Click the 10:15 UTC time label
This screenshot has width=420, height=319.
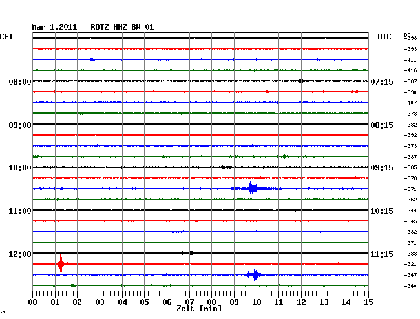(382, 211)
